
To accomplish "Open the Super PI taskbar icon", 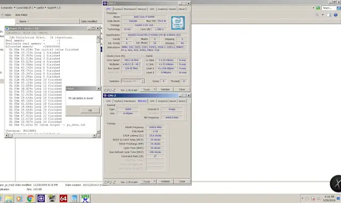I will (85, 198).
